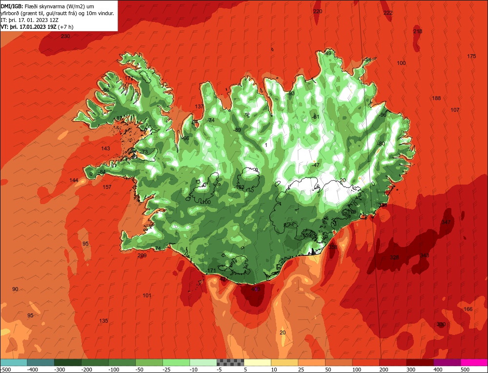
Task: Click the map value '90'
Action: coord(15,289)
